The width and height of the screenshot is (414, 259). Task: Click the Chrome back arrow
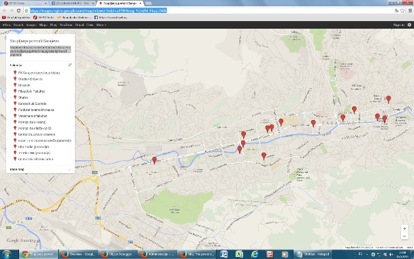5,11
